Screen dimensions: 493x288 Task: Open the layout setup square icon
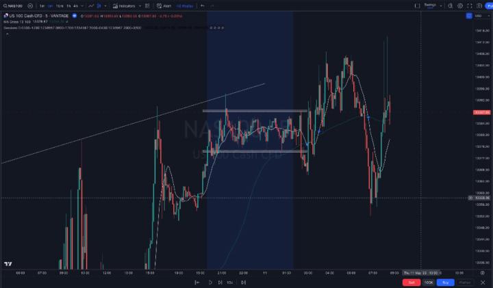[x=417, y=5]
